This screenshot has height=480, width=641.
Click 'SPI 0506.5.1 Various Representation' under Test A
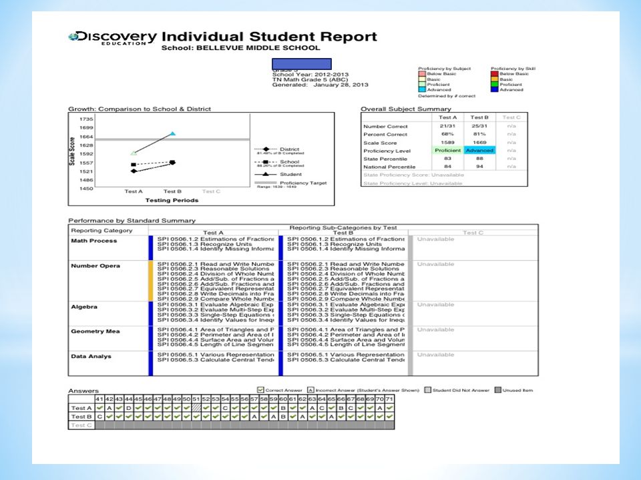click(x=216, y=355)
